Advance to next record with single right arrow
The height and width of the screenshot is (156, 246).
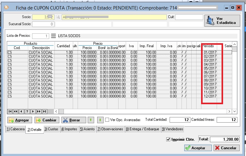tap(33, 111)
